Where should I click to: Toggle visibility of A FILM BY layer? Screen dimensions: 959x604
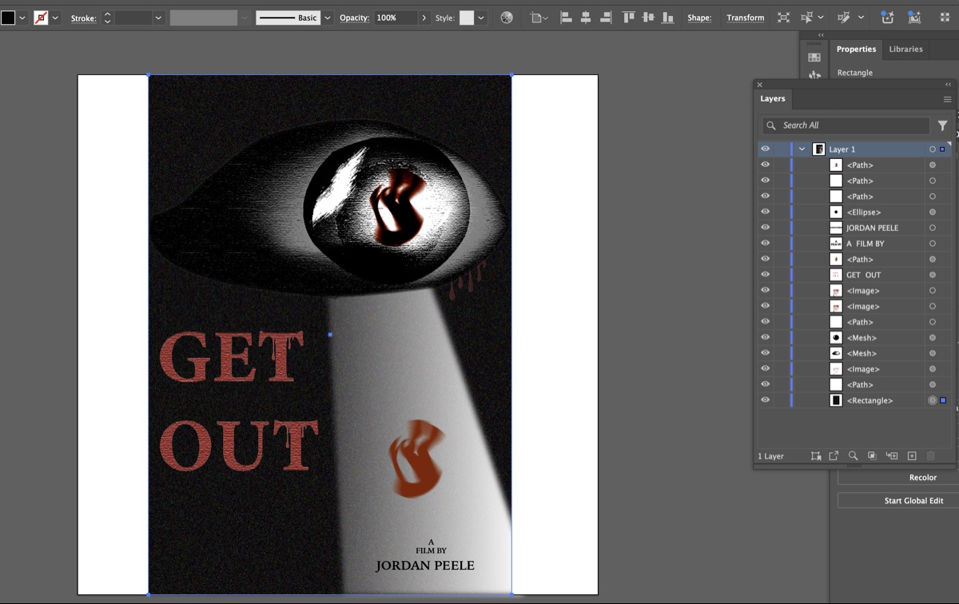tap(765, 244)
